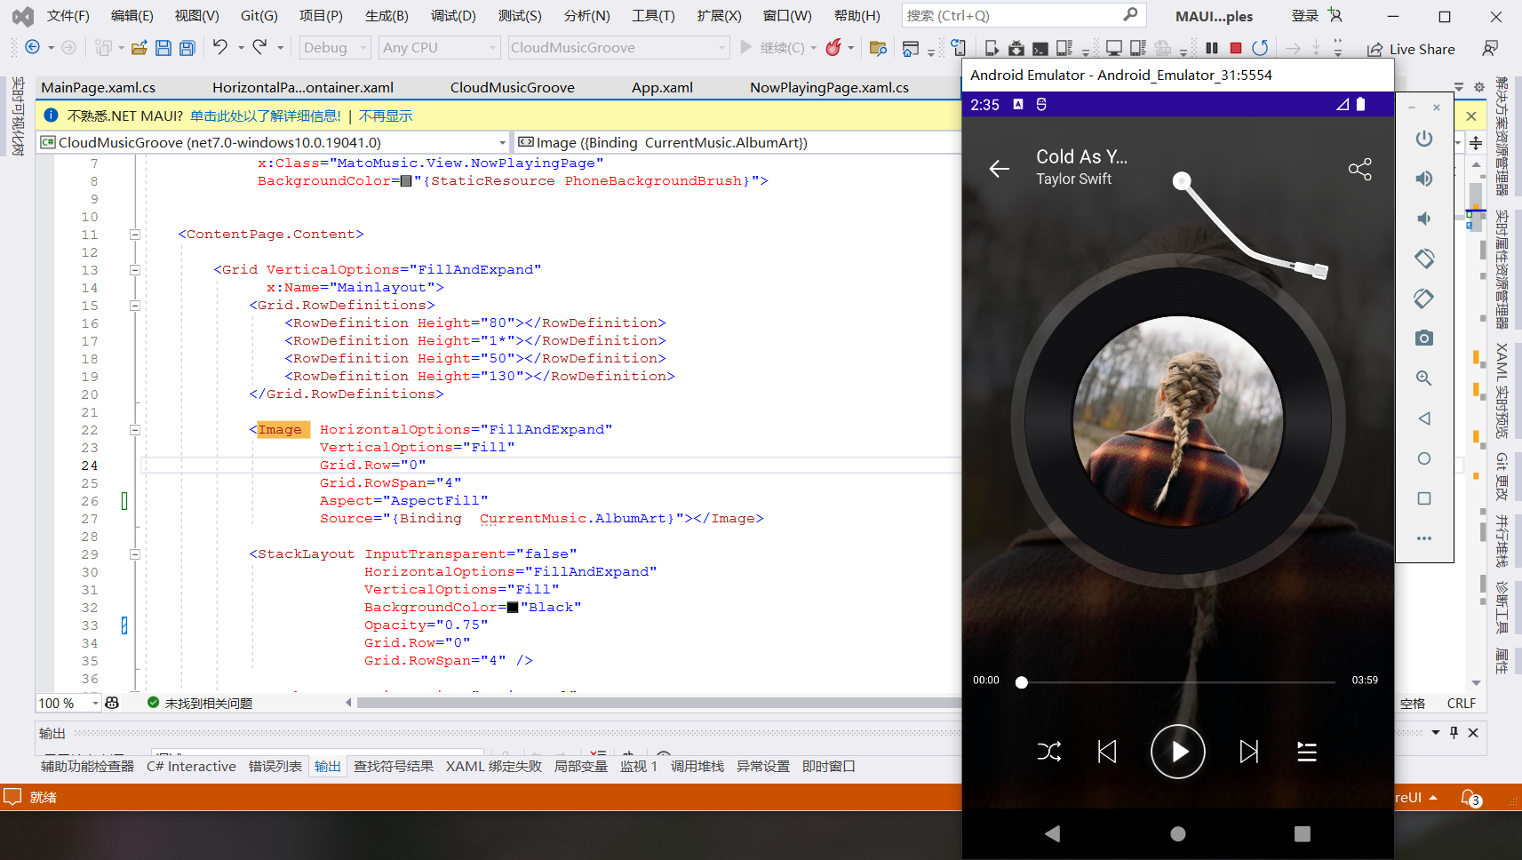Open the playlist queue icon

(1306, 752)
